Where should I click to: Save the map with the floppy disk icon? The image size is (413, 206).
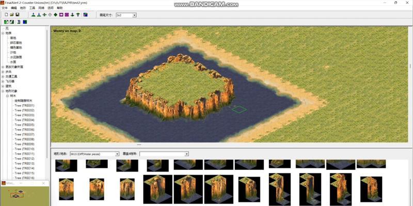pos(18,15)
